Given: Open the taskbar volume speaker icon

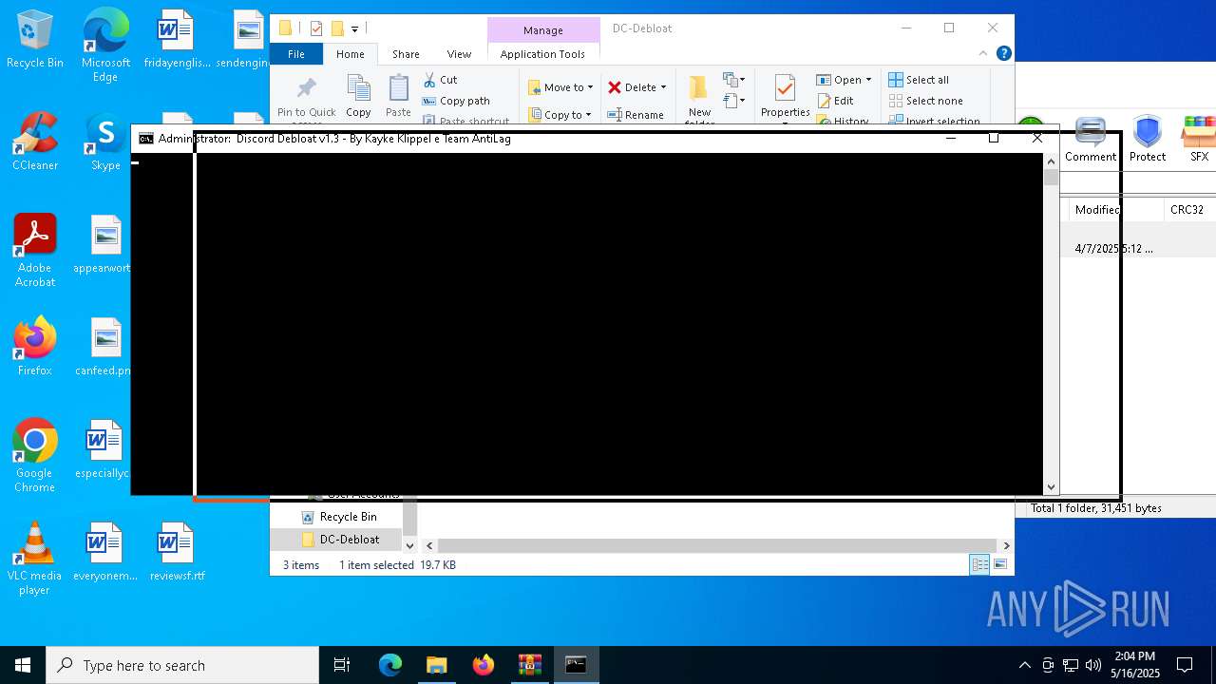Looking at the screenshot, I should (1092, 665).
